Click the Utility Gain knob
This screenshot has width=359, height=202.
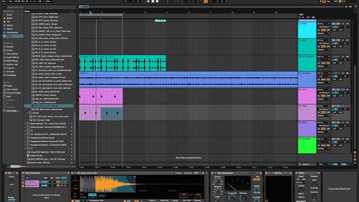pos(314,184)
